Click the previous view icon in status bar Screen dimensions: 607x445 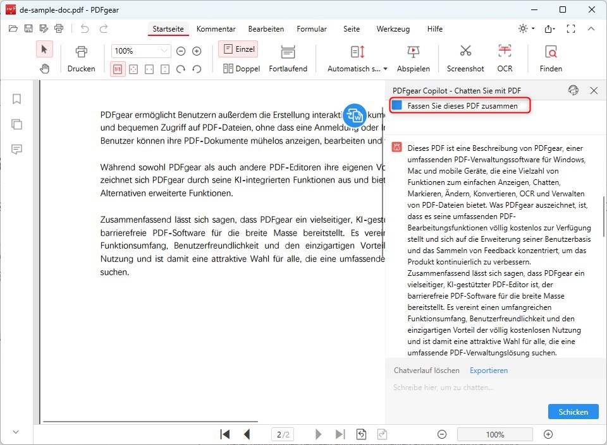(361, 434)
